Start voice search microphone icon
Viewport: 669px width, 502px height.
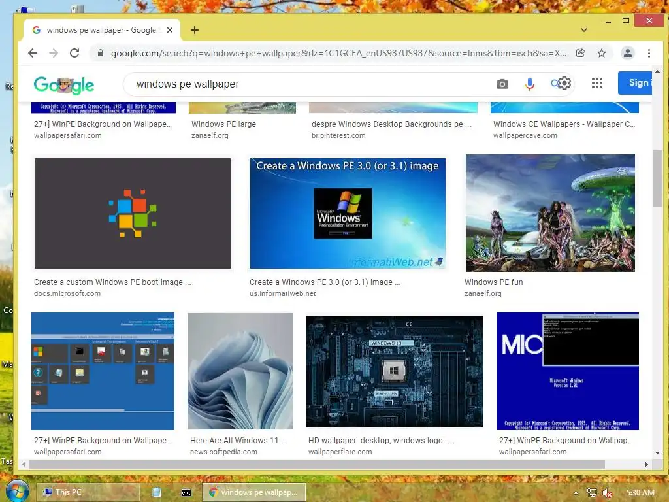[x=529, y=84]
